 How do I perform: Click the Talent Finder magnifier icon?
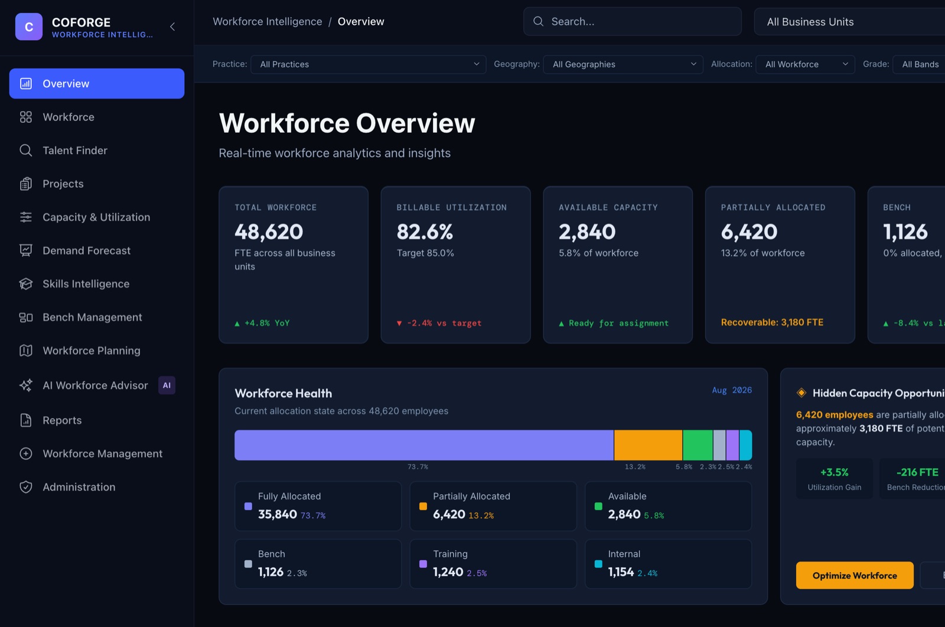pos(26,151)
